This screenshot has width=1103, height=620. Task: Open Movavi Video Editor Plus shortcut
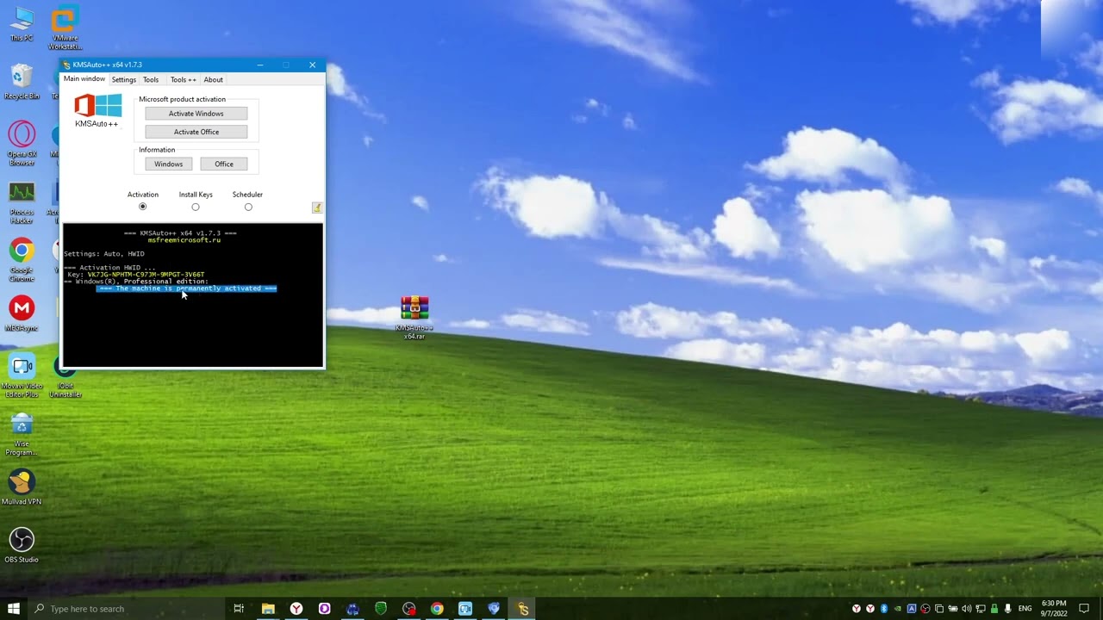[x=22, y=377]
